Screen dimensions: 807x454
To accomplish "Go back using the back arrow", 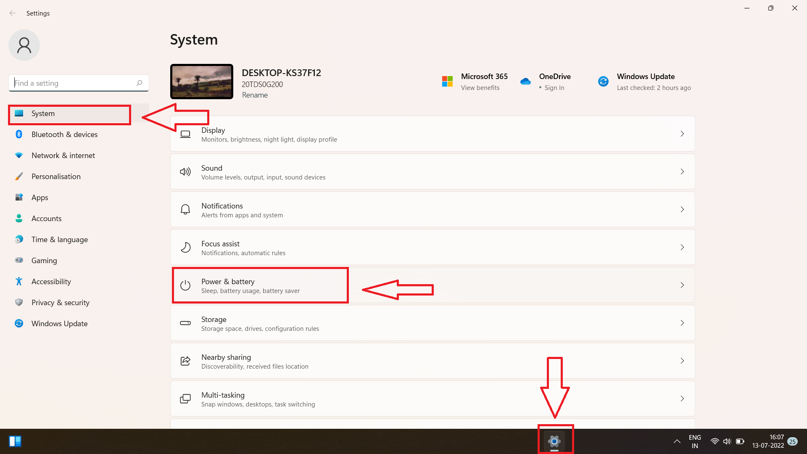I will pos(13,13).
